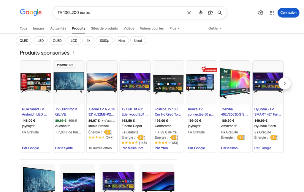
Task: Expand the Plus dropdown menu
Action: pos(175,28)
